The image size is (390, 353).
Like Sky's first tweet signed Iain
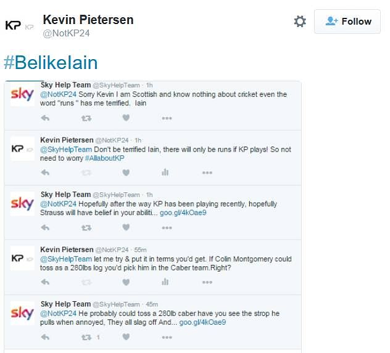tap(126, 118)
